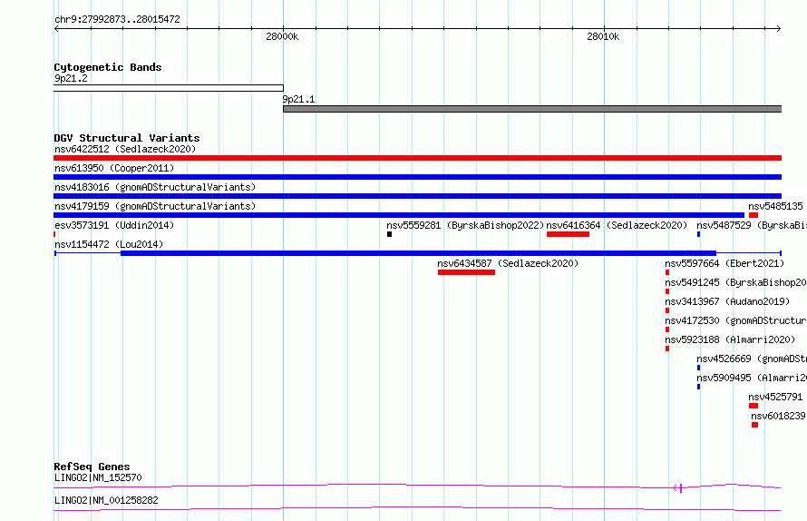The image size is (807, 521).
Task: Select the nsv613950 (Cooper2011) blue bar
Action: coord(417,177)
